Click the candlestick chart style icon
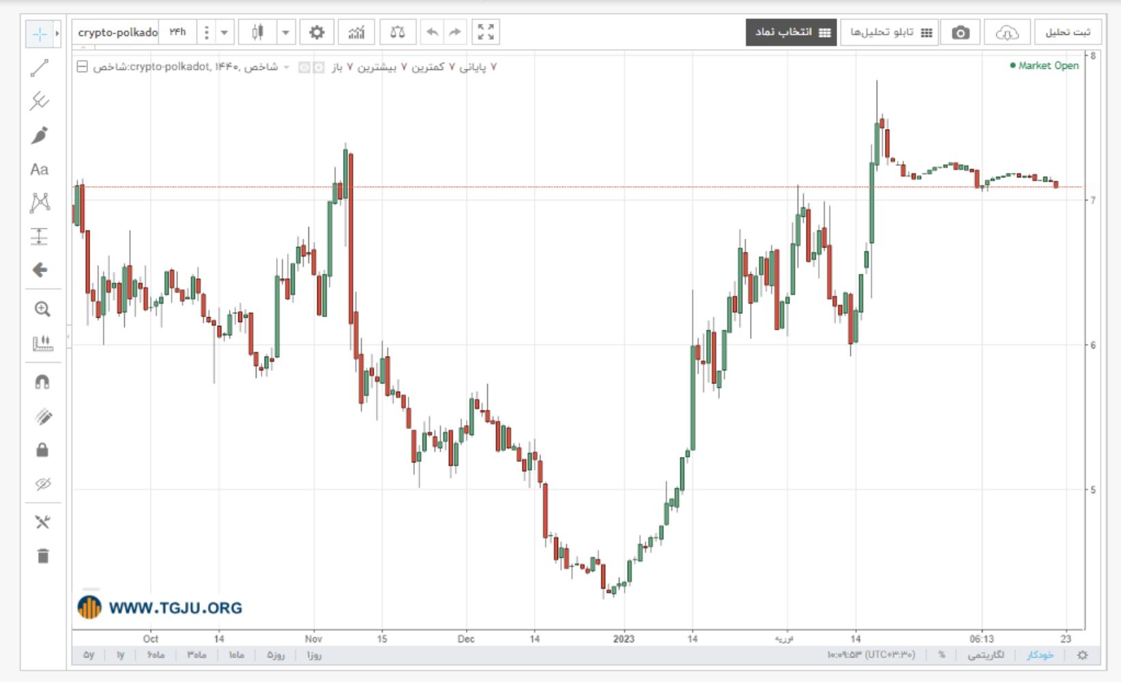Screen dimensions: 1121x682 coord(258,32)
